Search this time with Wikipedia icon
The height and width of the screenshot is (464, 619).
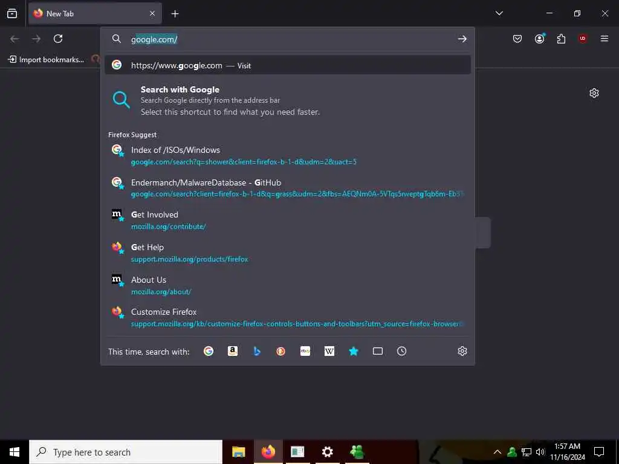(x=329, y=351)
